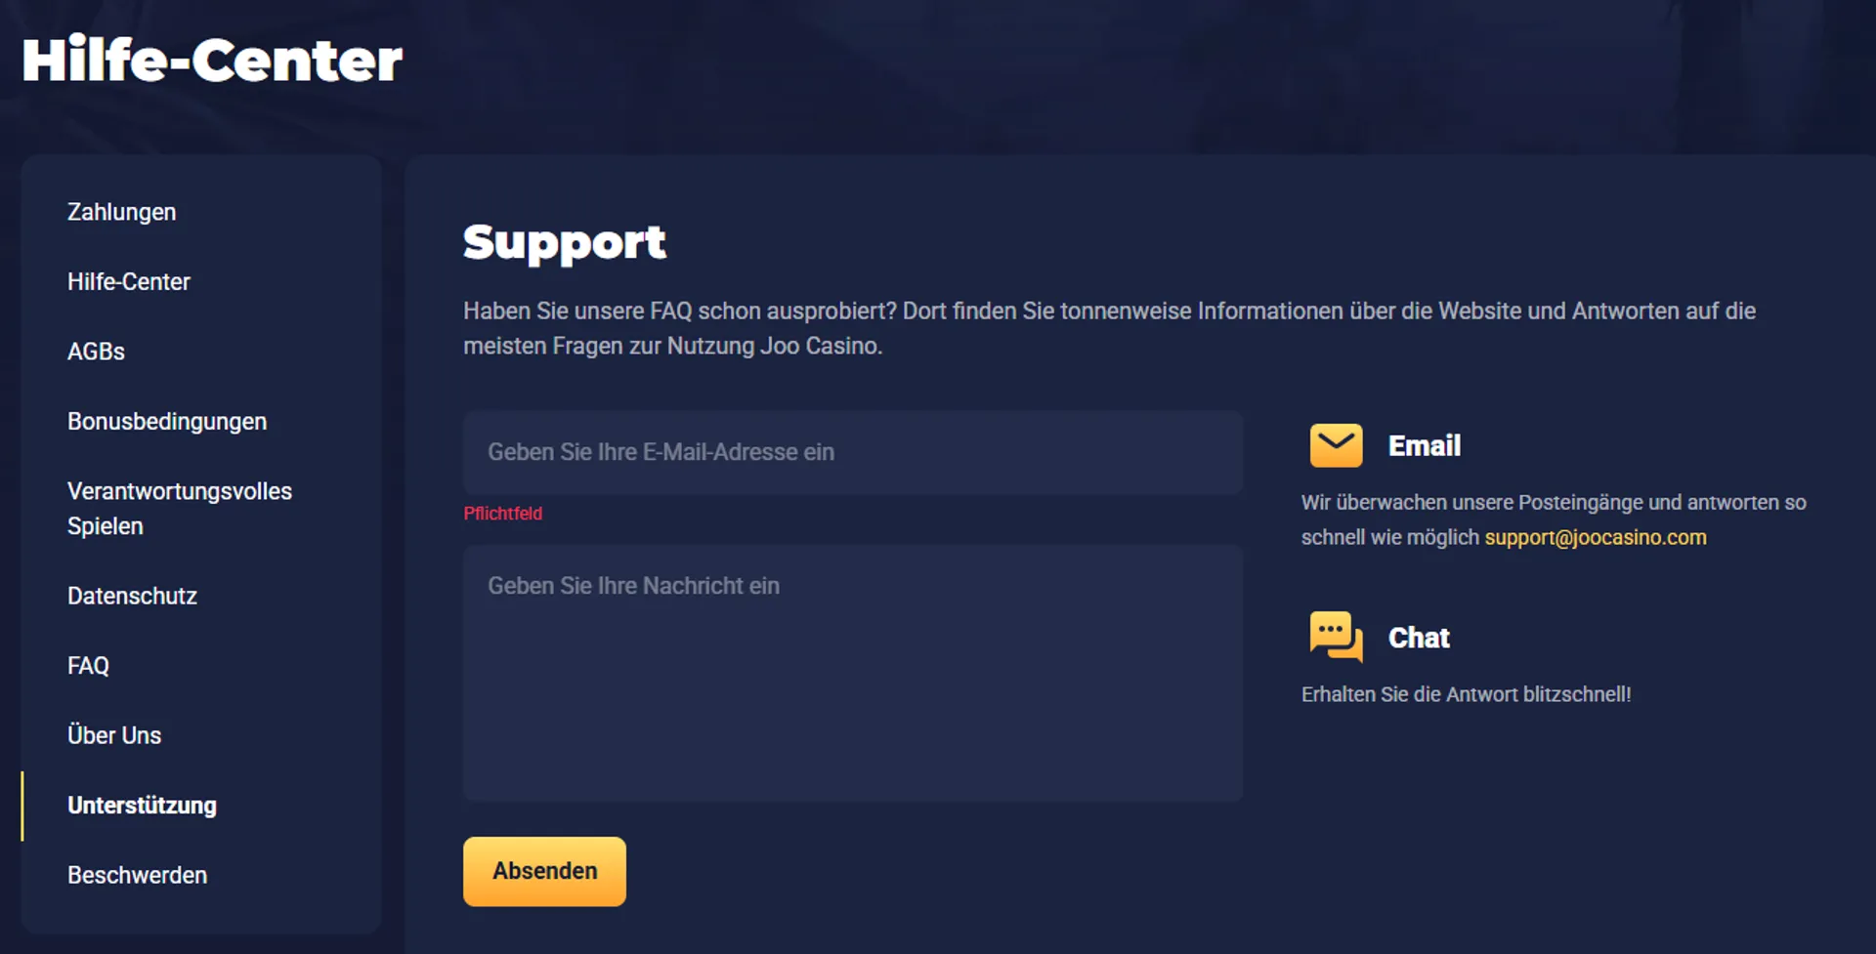Click the Chat heading

[1419, 638]
